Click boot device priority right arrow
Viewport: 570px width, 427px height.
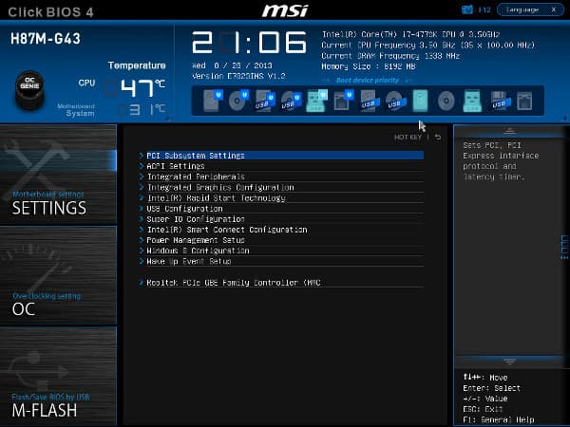(x=408, y=81)
